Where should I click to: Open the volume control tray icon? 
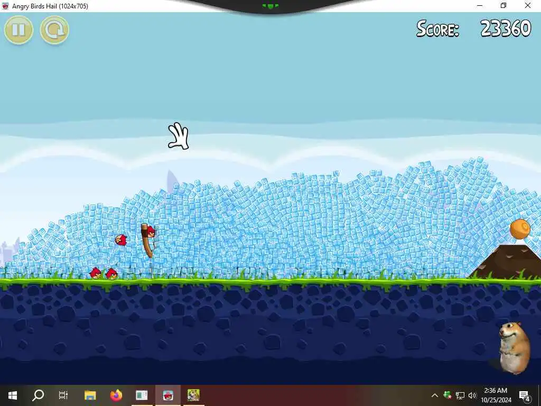click(x=472, y=395)
